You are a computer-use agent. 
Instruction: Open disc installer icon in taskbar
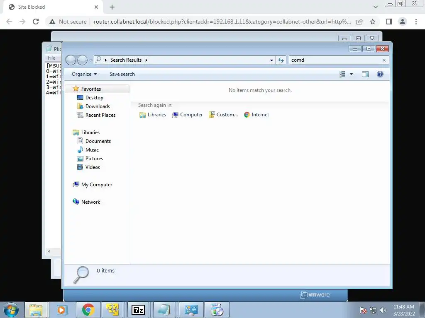click(217, 310)
